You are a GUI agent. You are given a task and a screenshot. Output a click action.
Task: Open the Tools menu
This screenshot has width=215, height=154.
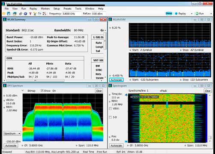click(78, 9)
